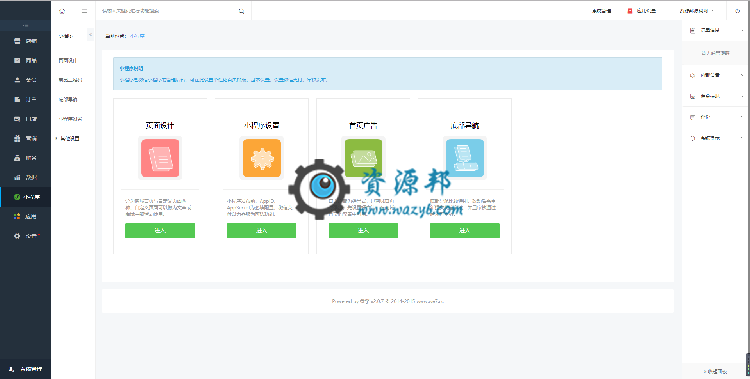The image size is (750, 379).
Task: Expand the 内部公告 panel chevron
Action: coord(742,75)
